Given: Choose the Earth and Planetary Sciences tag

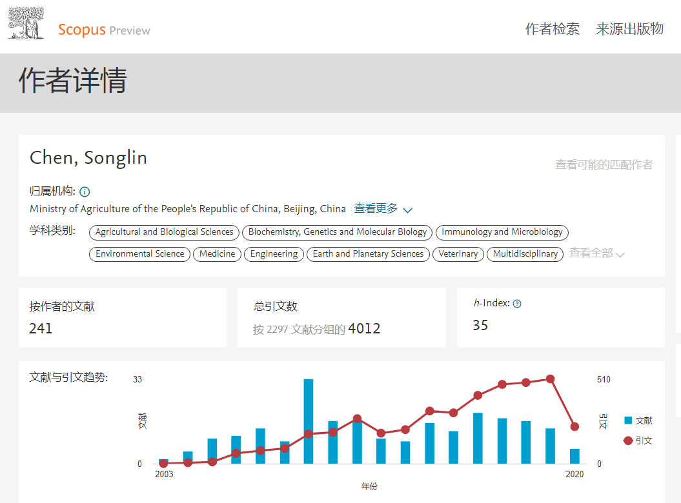Looking at the screenshot, I should click(368, 254).
